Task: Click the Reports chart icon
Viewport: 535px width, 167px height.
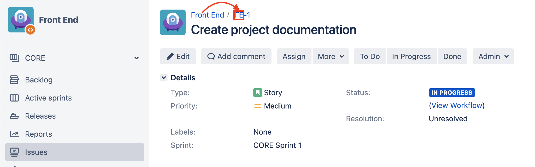Action: coord(14,134)
